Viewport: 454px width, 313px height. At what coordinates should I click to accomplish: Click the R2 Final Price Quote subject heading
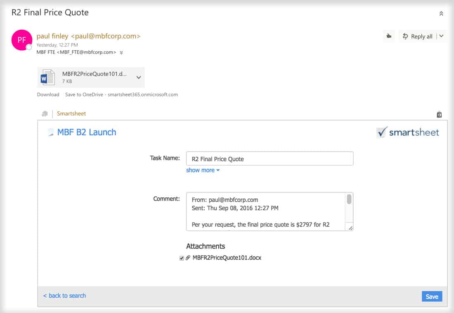pyautogui.click(x=50, y=12)
